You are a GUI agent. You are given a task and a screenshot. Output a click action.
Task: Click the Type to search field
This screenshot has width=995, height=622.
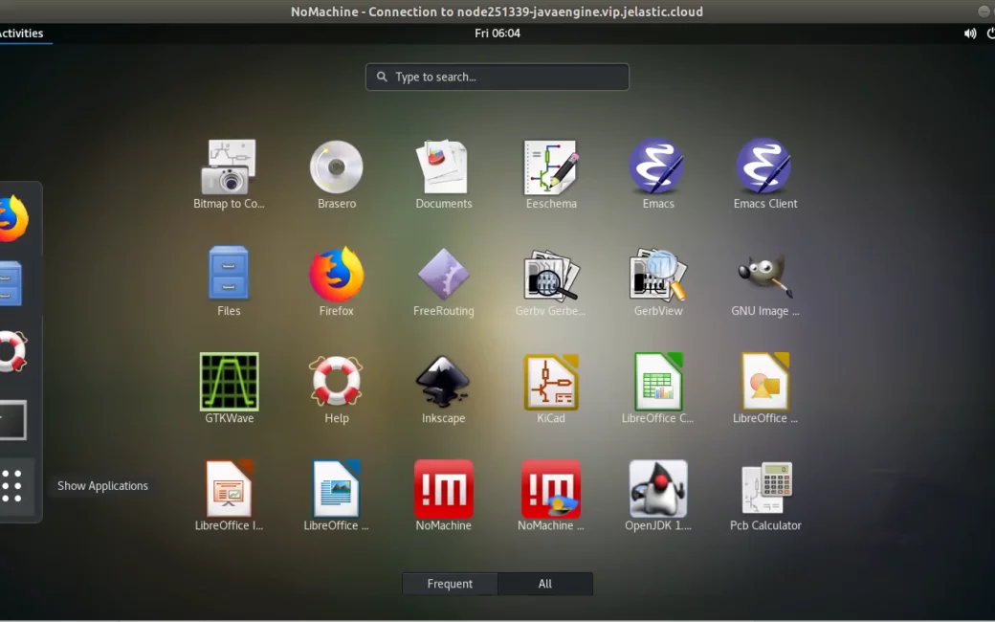tap(497, 77)
